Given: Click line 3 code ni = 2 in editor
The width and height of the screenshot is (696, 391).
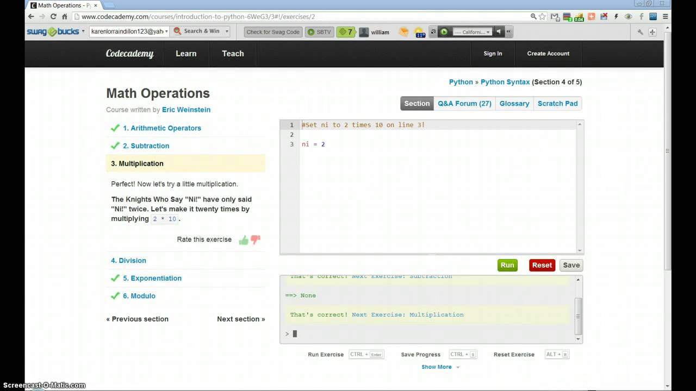Looking at the screenshot, I should pos(313,144).
